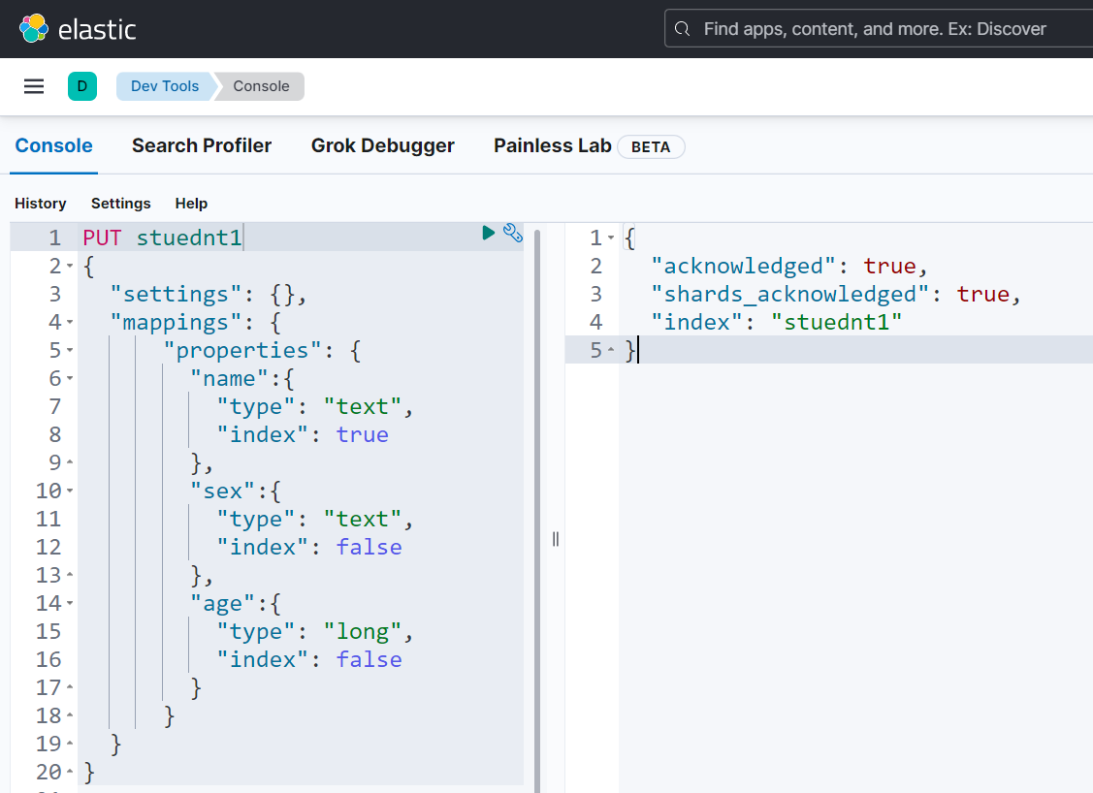Screen dimensions: 1093x793
Task: Collapse the response JSON at line 1
Action: (611, 238)
